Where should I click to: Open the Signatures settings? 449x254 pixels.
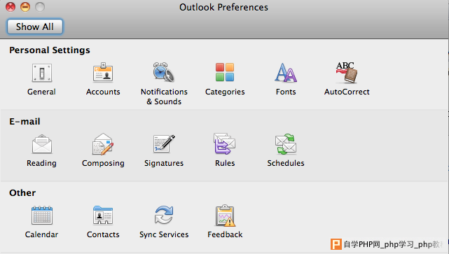(164, 144)
